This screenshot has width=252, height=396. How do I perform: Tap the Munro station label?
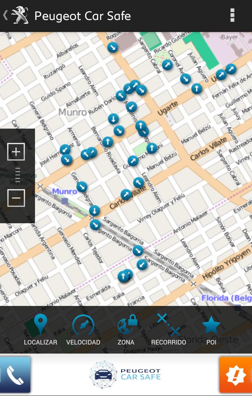[65, 191]
